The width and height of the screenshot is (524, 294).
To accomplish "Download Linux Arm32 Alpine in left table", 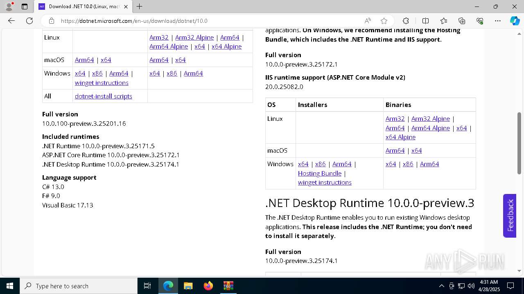I will click(x=194, y=38).
